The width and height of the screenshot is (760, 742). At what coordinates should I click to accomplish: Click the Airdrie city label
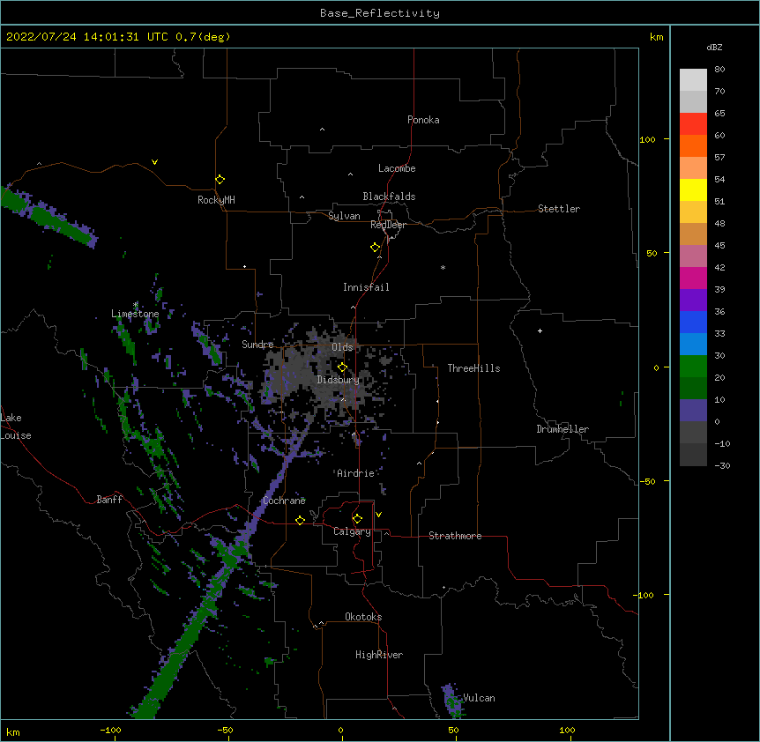(x=356, y=473)
